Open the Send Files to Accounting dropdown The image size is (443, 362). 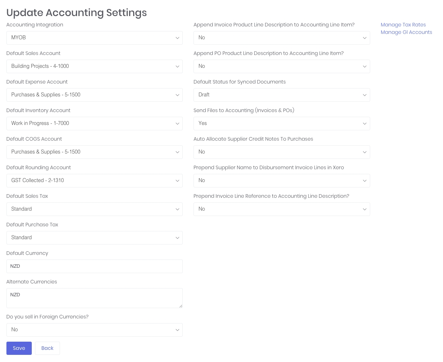pyautogui.click(x=281, y=124)
